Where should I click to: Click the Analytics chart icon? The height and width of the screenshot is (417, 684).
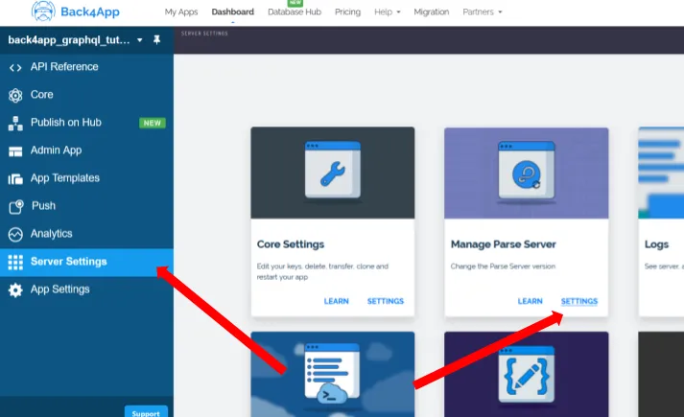pyautogui.click(x=15, y=235)
